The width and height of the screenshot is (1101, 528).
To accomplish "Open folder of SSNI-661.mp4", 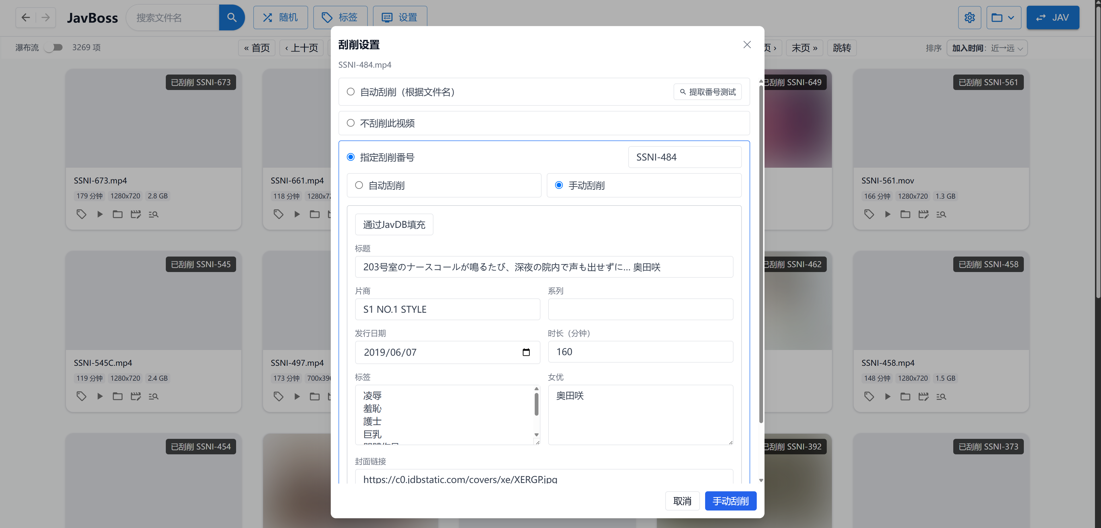I will (315, 214).
